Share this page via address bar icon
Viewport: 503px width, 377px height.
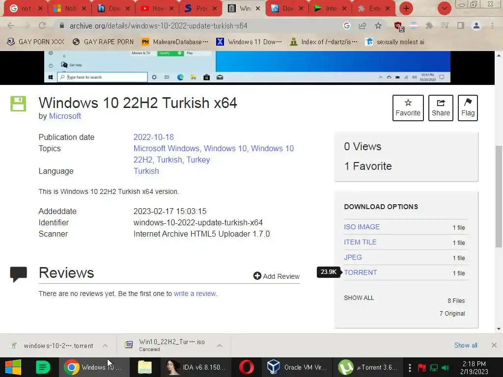363,26
